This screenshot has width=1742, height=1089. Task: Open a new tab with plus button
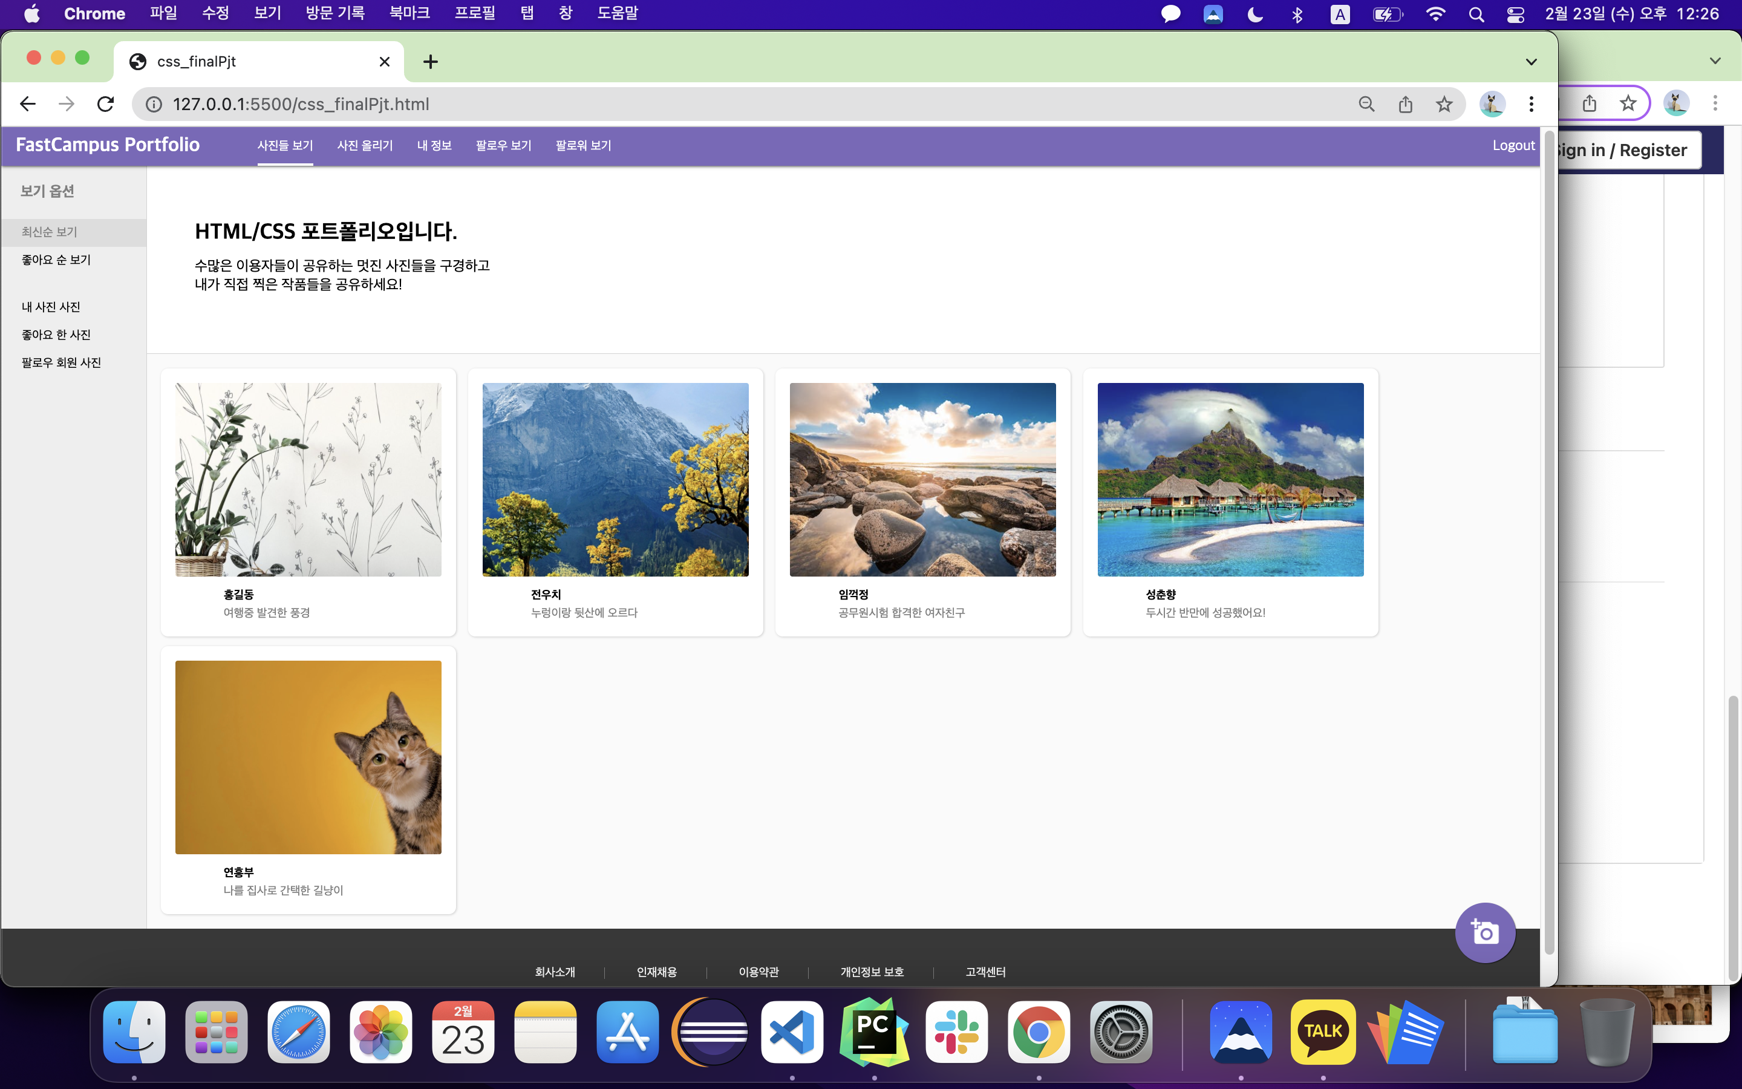tap(431, 62)
